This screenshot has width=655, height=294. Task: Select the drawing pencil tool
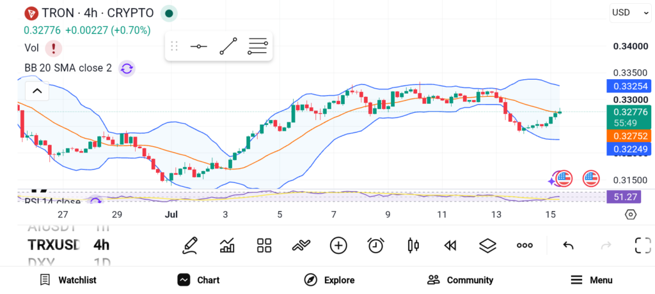[x=189, y=246]
